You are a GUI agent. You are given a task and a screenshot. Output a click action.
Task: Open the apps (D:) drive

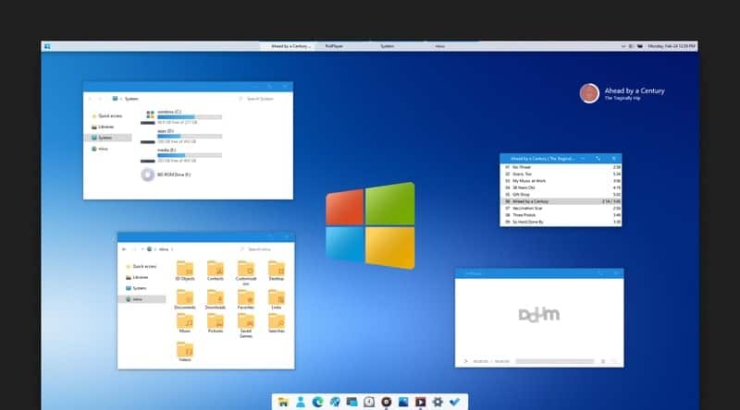[x=181, y=136]
